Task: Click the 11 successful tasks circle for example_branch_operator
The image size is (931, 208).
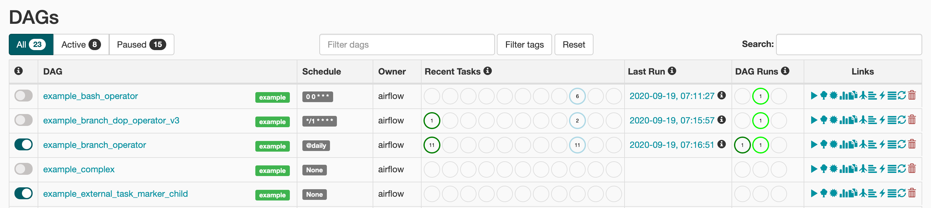Action: (432, 145)
